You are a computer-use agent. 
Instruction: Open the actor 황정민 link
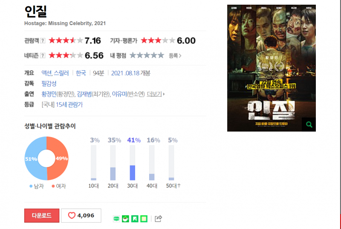(x=49, y=94)
